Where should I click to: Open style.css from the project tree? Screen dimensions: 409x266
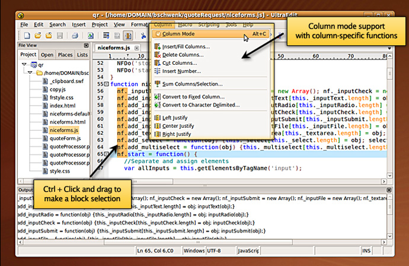59,171
